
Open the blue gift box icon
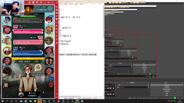click(x=51, y=79)
